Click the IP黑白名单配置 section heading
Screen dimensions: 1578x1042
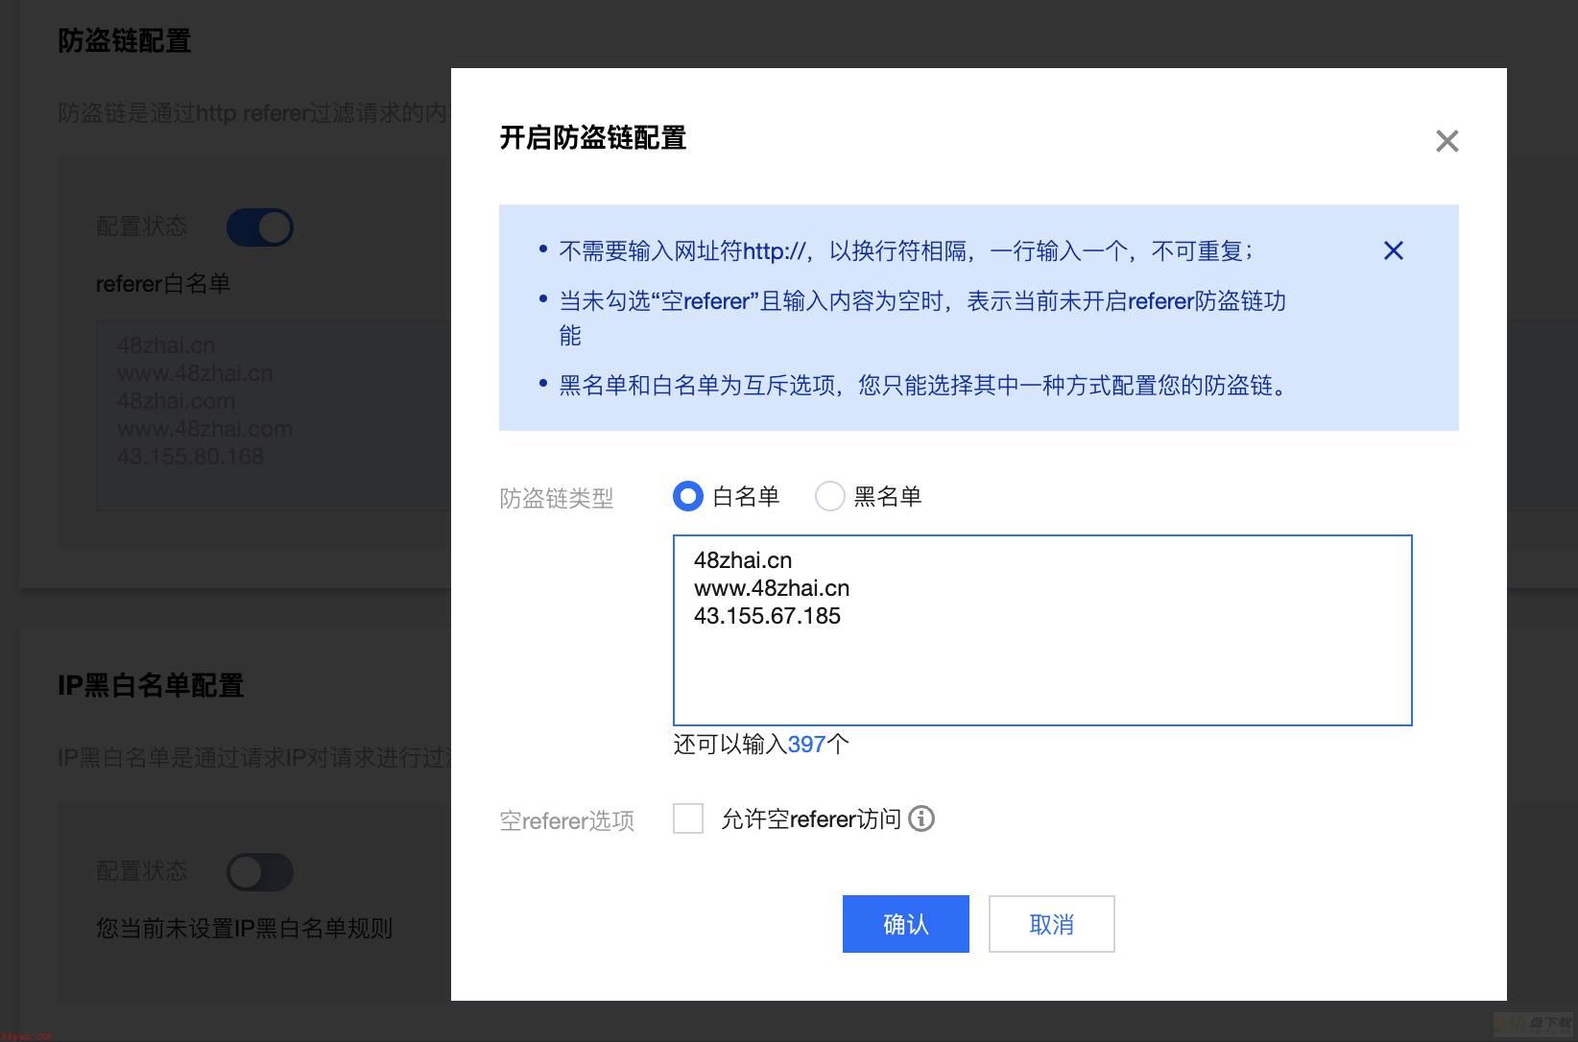[x=151, y=685]
